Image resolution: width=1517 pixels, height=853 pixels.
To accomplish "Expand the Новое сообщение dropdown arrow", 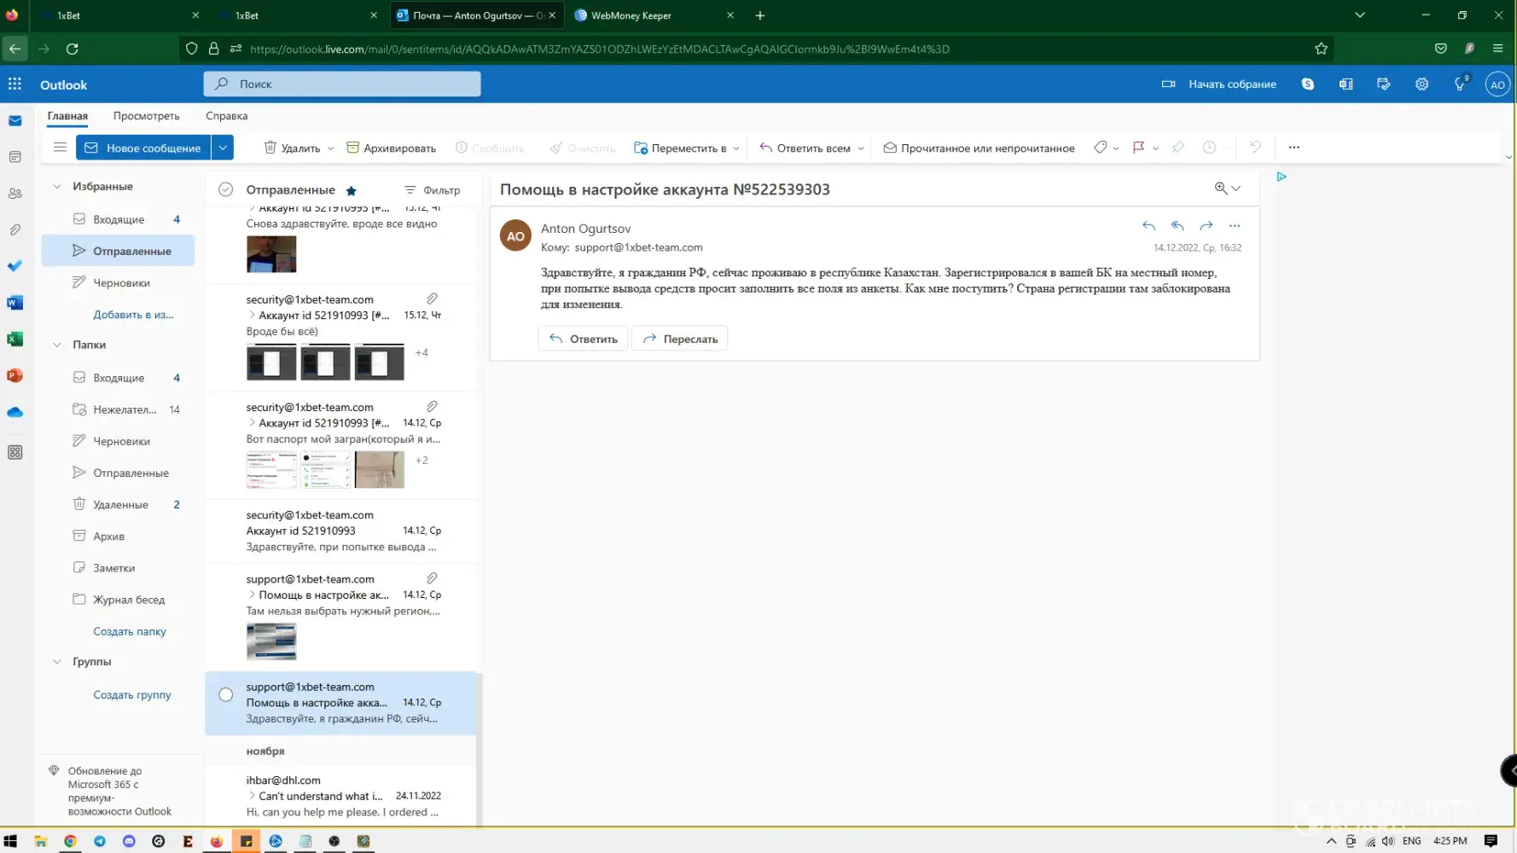I will point(223,148).
